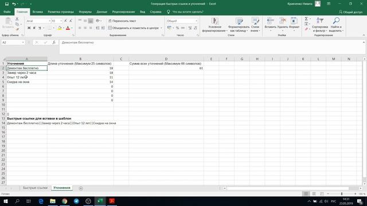Viewport: 367px width, 206px height.
Task: Open the borders dropdown arrow
Action: point(53,28)
